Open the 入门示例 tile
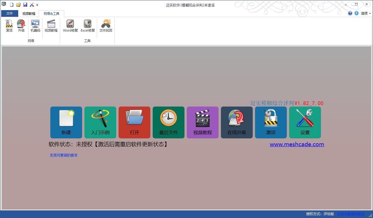 point(100,122)
